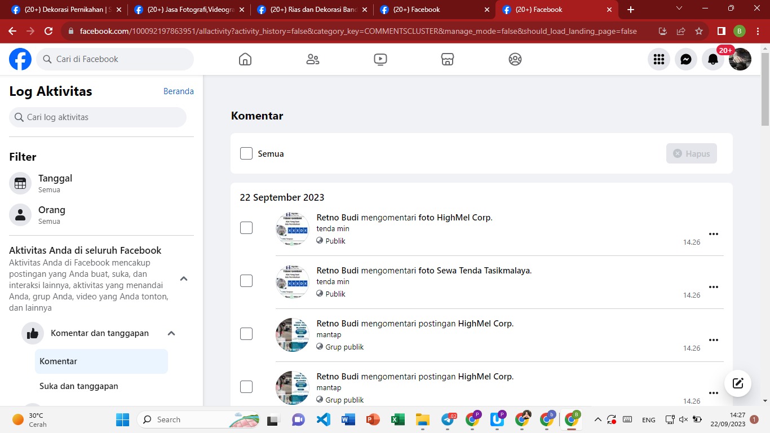Open the Watch video icon
The width and height of the screenshot is (770, 433).
(x=380, y=59)
